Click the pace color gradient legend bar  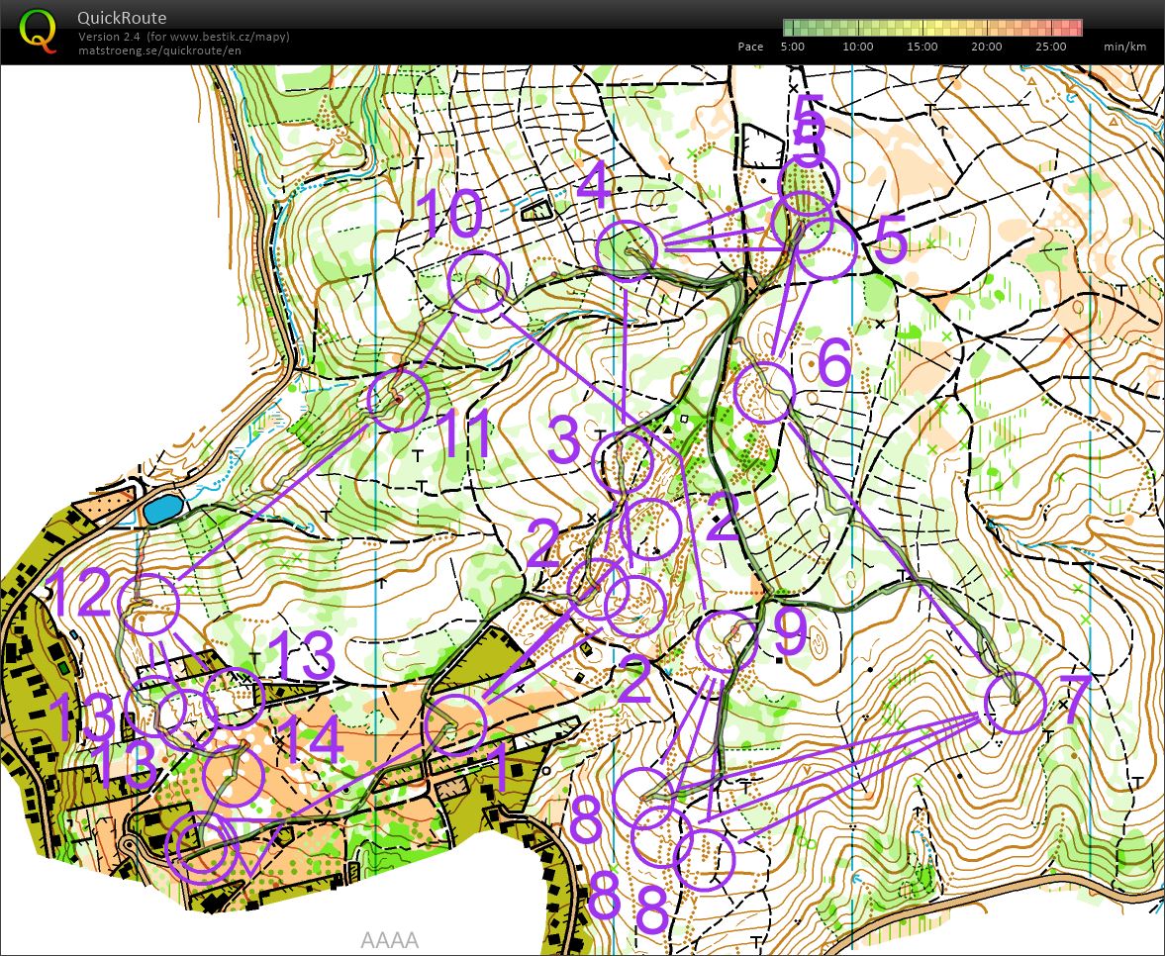(x=931, y=28)
